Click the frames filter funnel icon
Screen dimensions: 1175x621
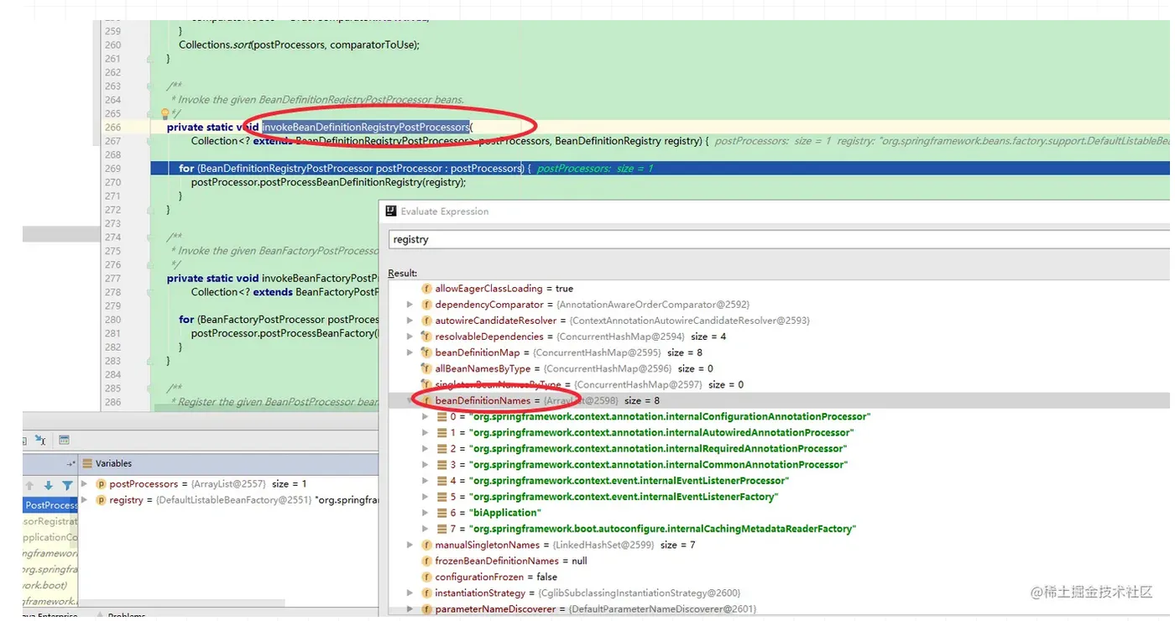click(x=67, y=485)
